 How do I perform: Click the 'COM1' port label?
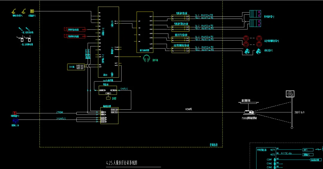click(x=269, y=160)
